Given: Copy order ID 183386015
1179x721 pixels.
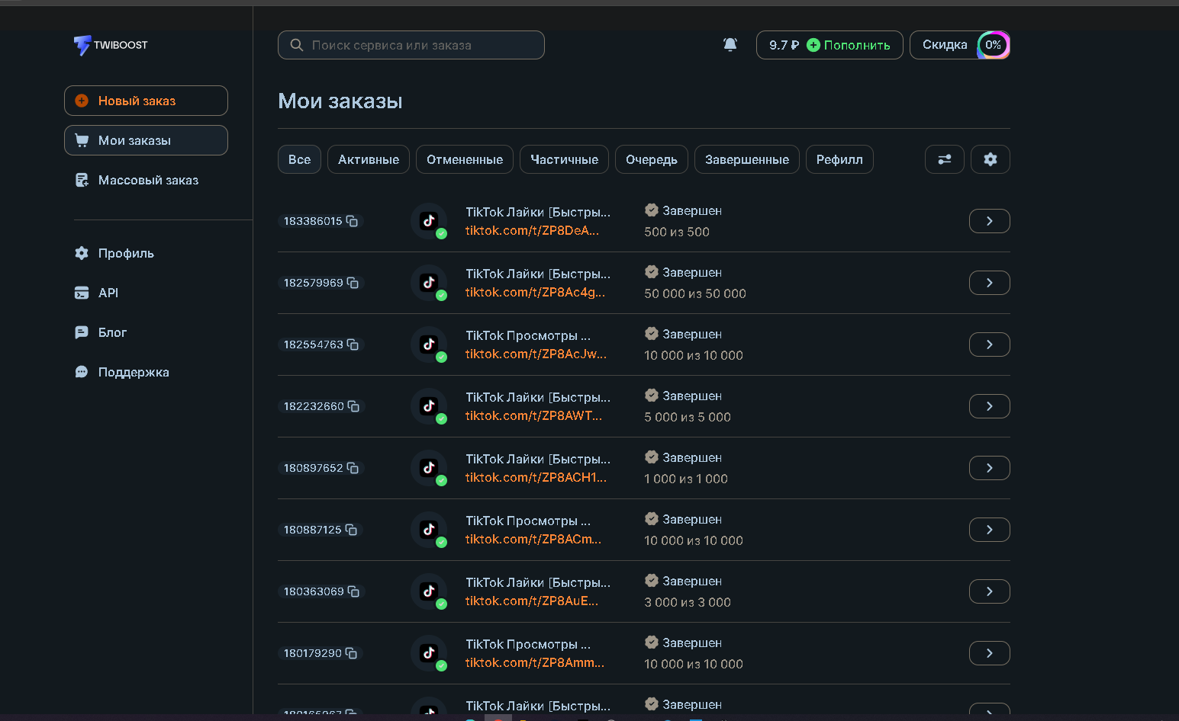Looking at the screenshot, I should [x=352, y=221].
